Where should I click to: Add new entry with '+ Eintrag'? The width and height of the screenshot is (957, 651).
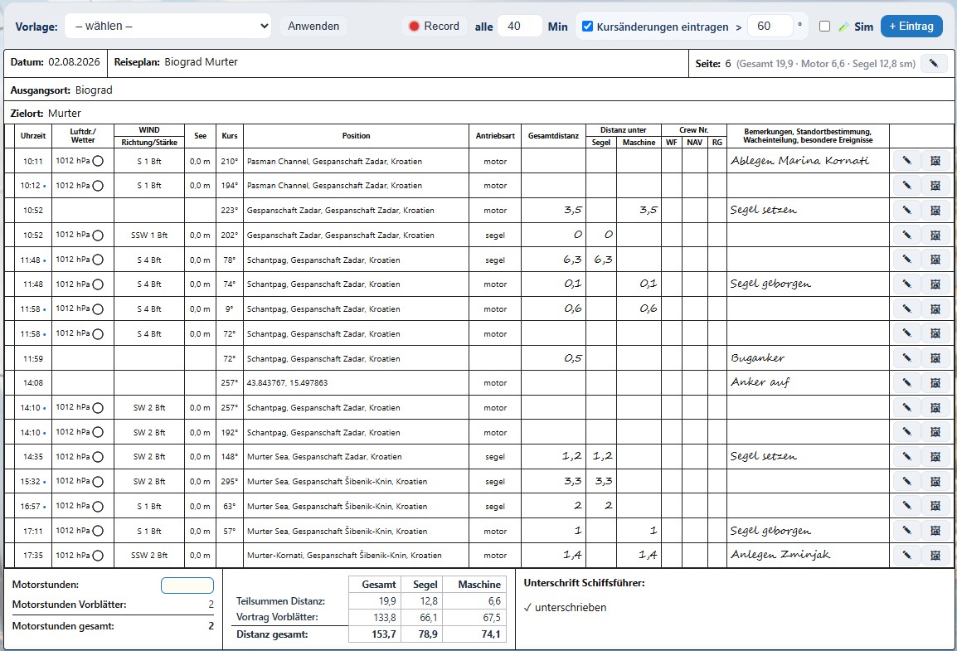pos(911,27)
